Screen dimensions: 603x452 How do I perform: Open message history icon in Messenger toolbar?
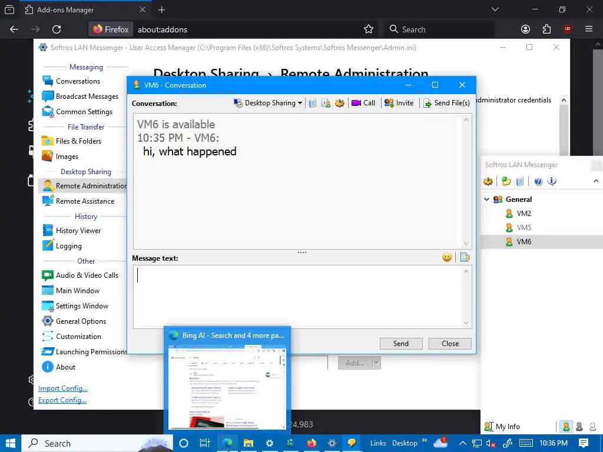pos(520,181)
